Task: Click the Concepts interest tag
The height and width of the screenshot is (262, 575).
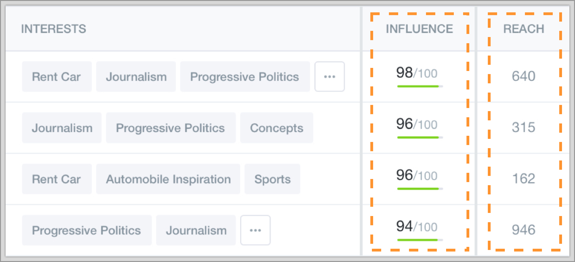Action: (x=276, y=128)
